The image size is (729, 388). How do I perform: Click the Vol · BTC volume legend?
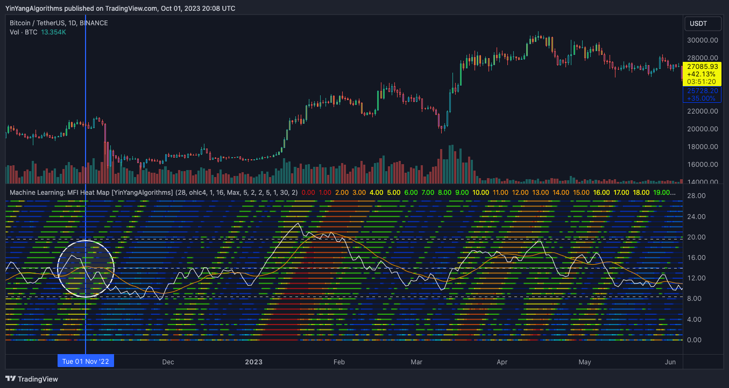pyautogui.click(x=23, y=32)
